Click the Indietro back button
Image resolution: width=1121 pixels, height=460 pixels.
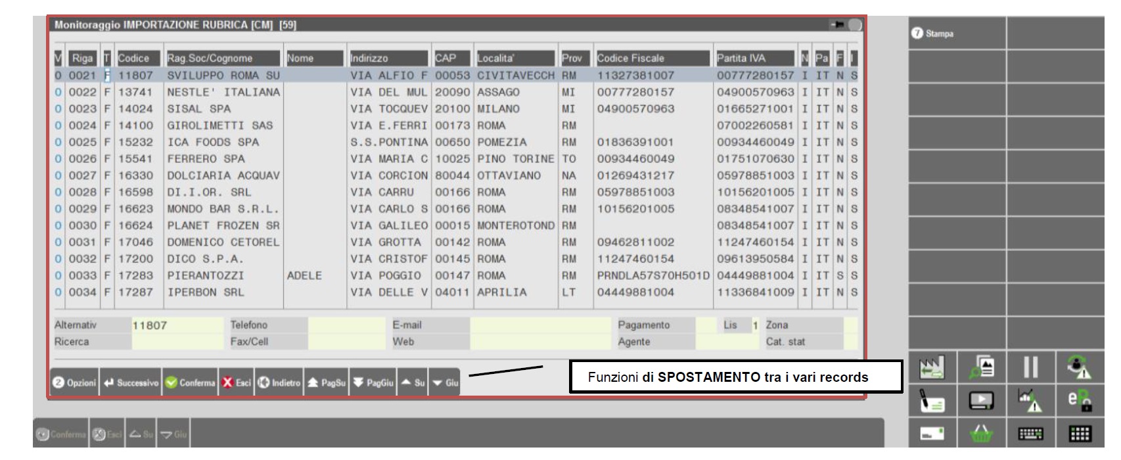tap(279, 382)
